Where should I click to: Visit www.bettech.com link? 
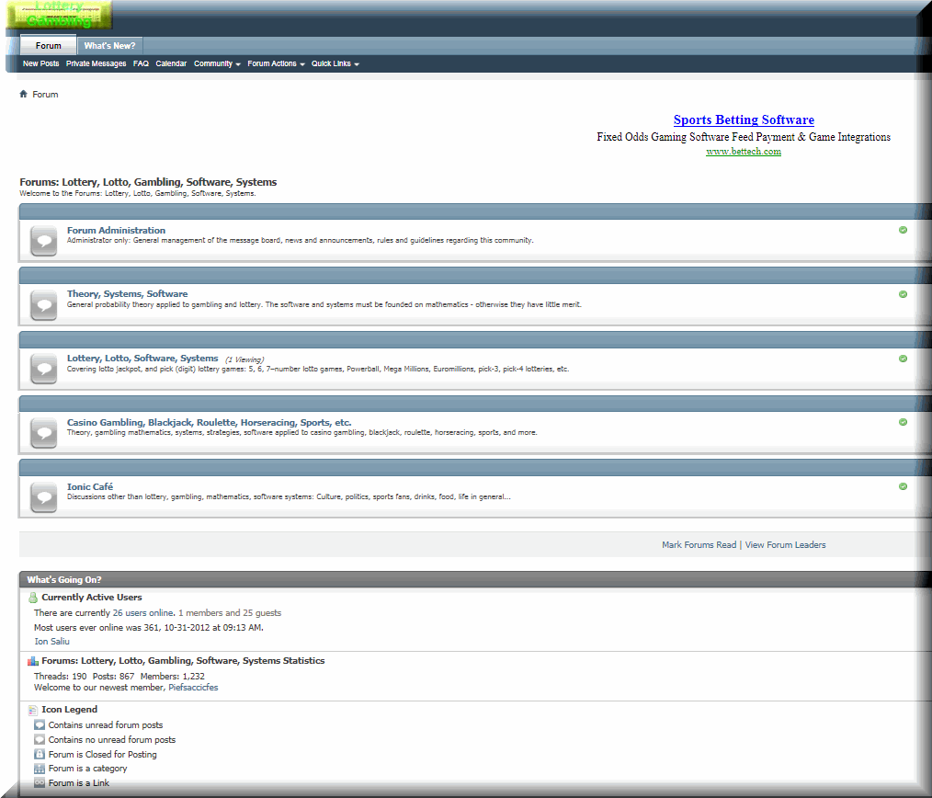(x=744, y=152)
